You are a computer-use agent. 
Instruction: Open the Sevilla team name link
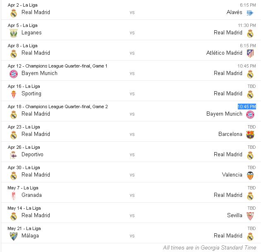235,216
